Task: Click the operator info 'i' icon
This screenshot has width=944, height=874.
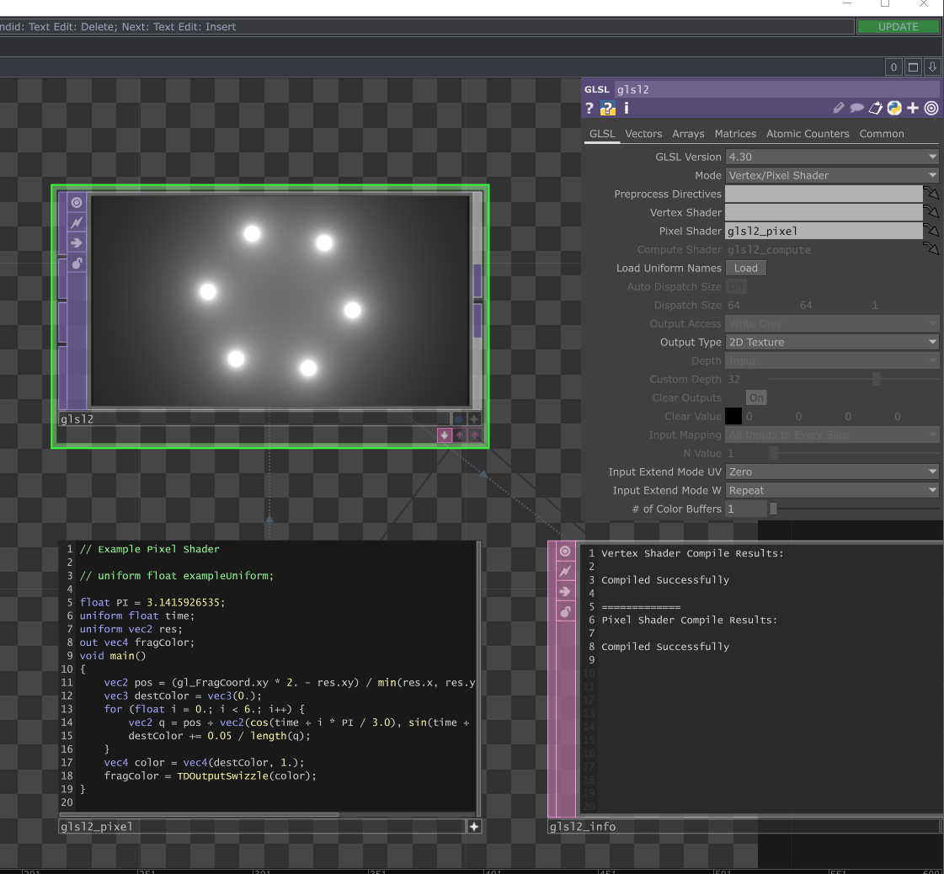Action: [x=626, y=108]
